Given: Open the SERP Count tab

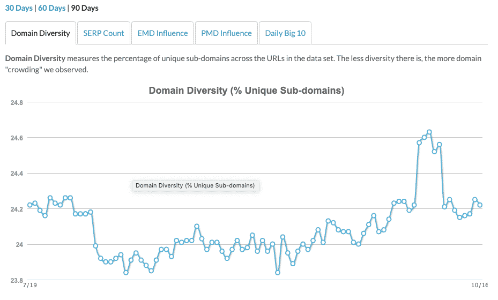Looking at the screenshot, I should pos(103,33).
